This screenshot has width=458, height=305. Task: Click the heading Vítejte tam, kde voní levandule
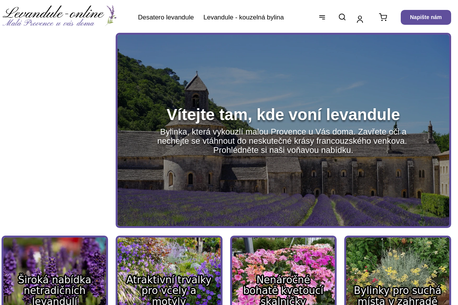283,115
